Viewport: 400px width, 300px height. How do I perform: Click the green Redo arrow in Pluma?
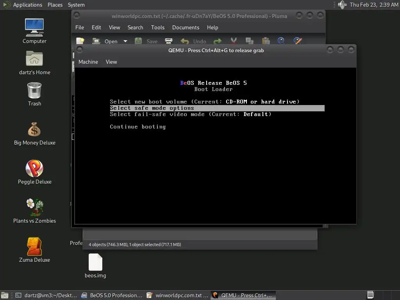coord(217,41)
